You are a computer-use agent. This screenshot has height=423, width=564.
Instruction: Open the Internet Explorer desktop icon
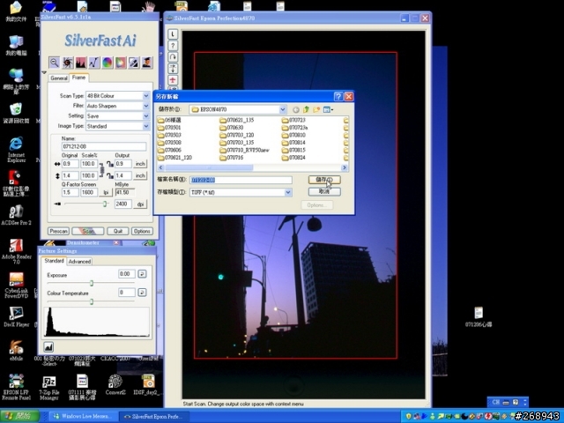(x=16, y=149)
